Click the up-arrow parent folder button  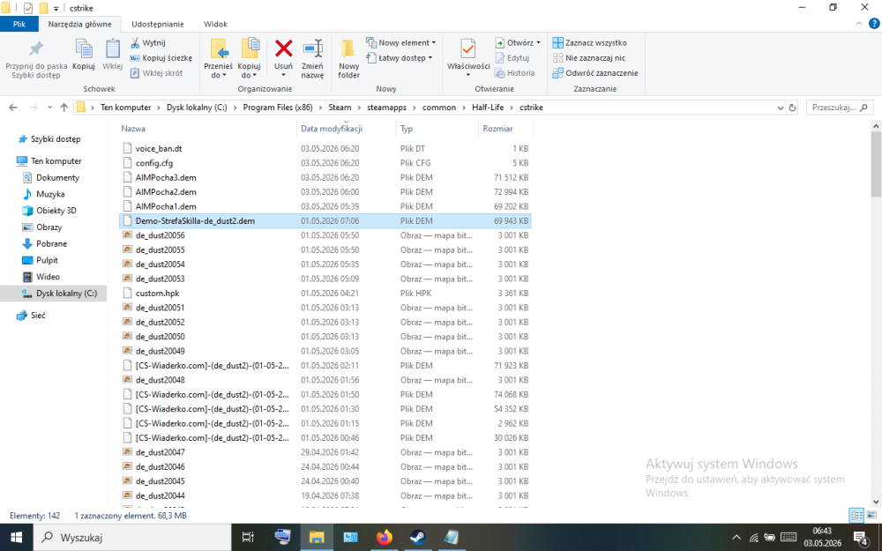coord(64,108)
